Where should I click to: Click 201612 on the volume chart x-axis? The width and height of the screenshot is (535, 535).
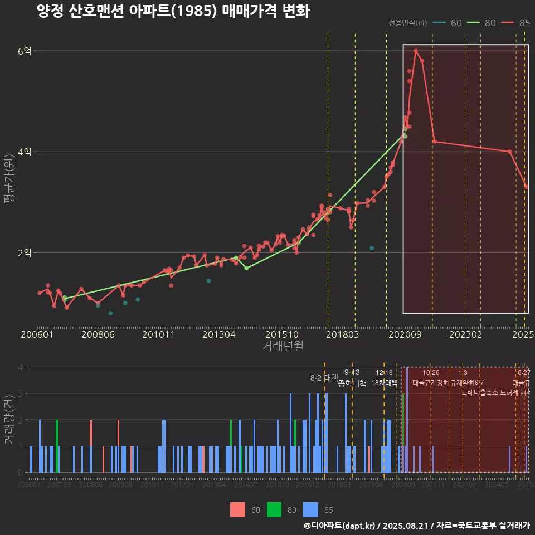pyautogui.click(x=308, y=484)
